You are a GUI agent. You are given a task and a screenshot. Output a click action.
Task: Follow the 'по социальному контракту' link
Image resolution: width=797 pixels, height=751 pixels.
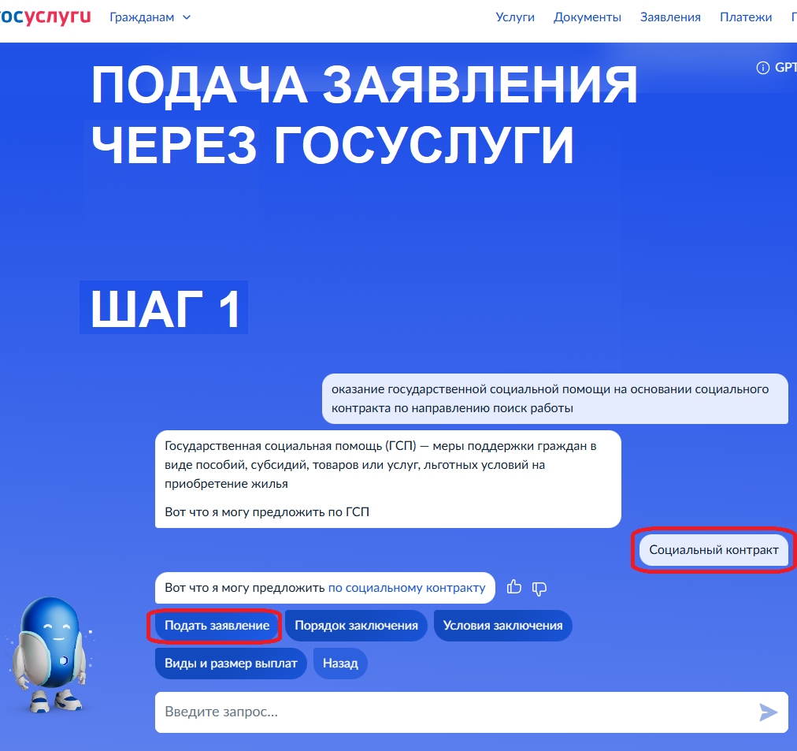click(x=406, y=588)
